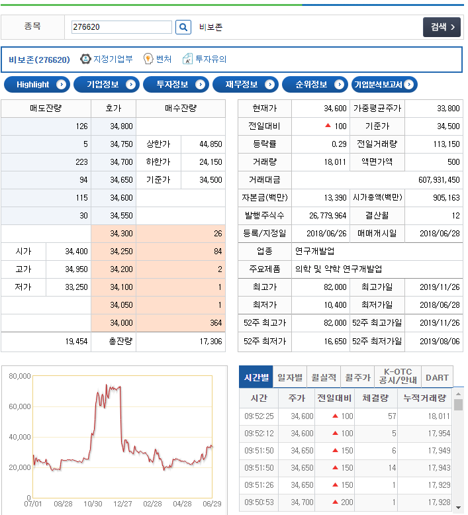Click the 34,750 ask price cell

113,144
